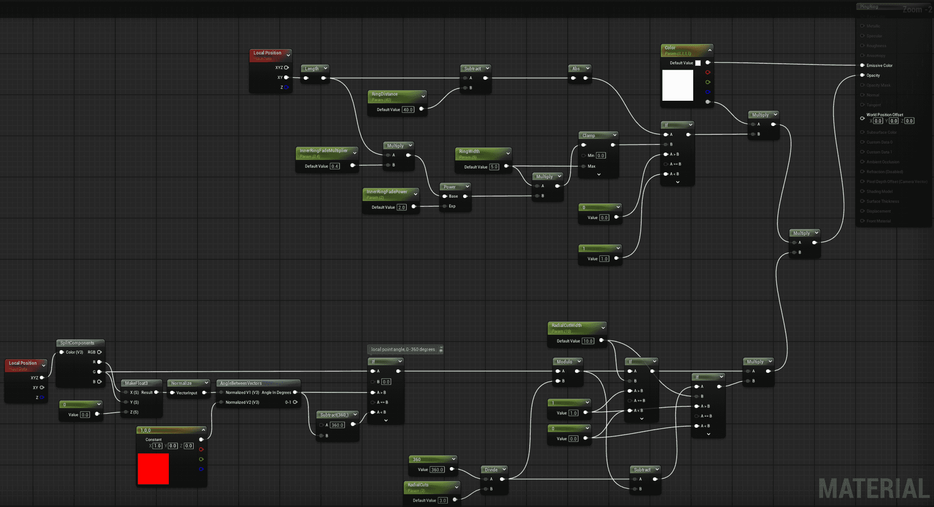Expand the RingDistance parameter node header arrow
Viewport: 934px width, 507px height.
click(x=423, y=96)
